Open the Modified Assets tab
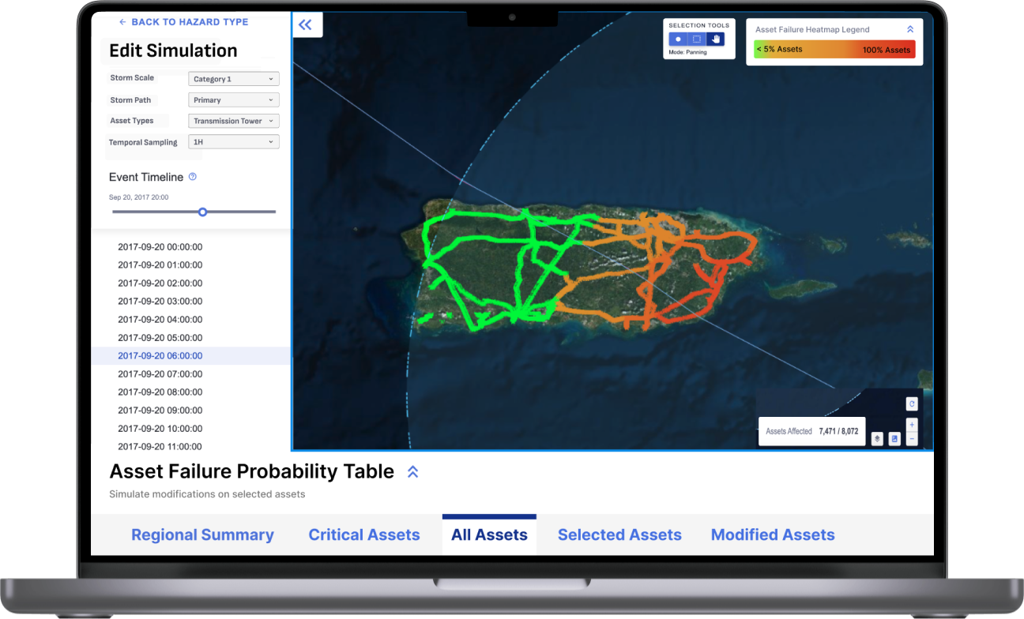 pos(773,535)
